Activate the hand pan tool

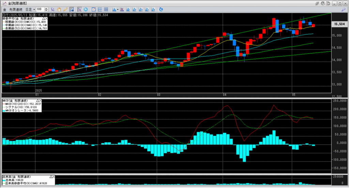click(59, 9)
